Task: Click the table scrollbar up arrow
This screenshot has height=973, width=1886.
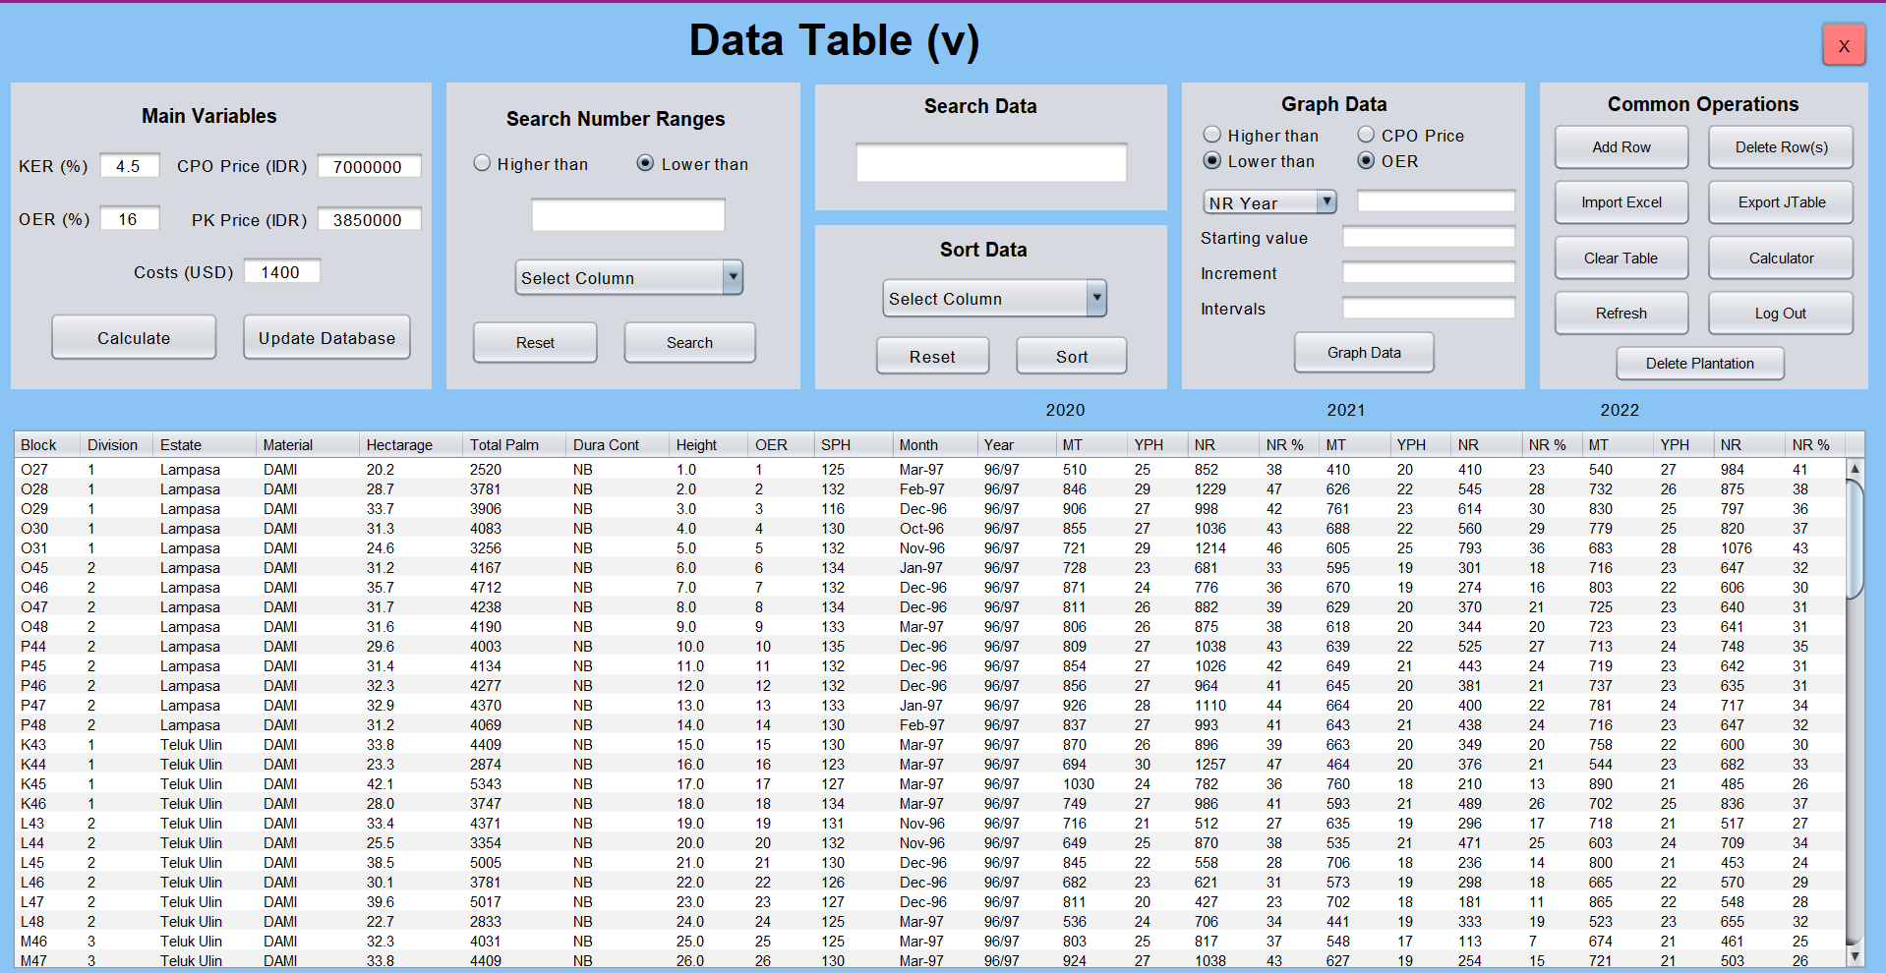Action: coord(1855,469)
